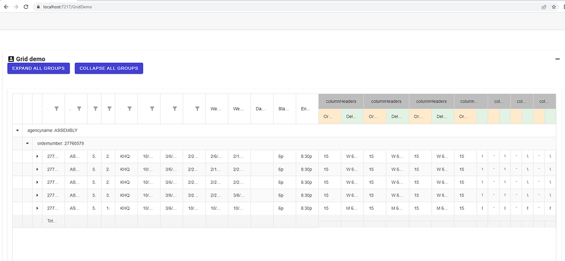Reload the page in the browser
The image size is (565, 261).
point(26,7)
